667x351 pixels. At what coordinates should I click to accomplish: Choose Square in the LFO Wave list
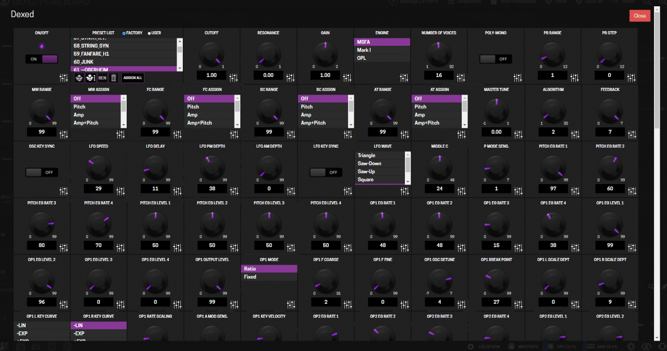(379, 180)
